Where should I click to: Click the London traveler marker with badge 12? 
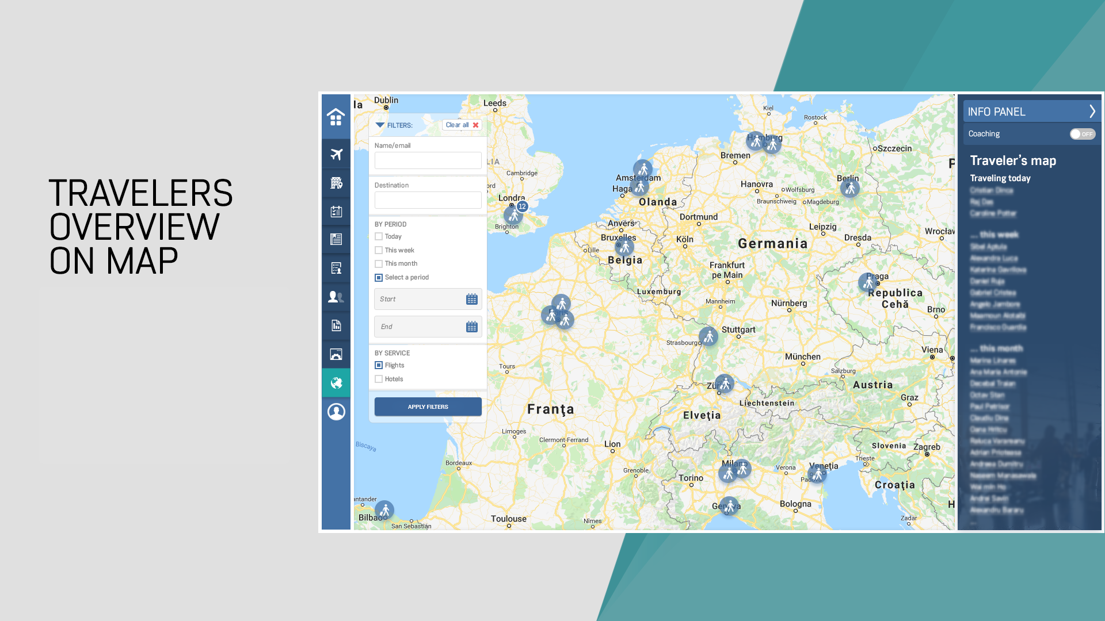[513, 215]
